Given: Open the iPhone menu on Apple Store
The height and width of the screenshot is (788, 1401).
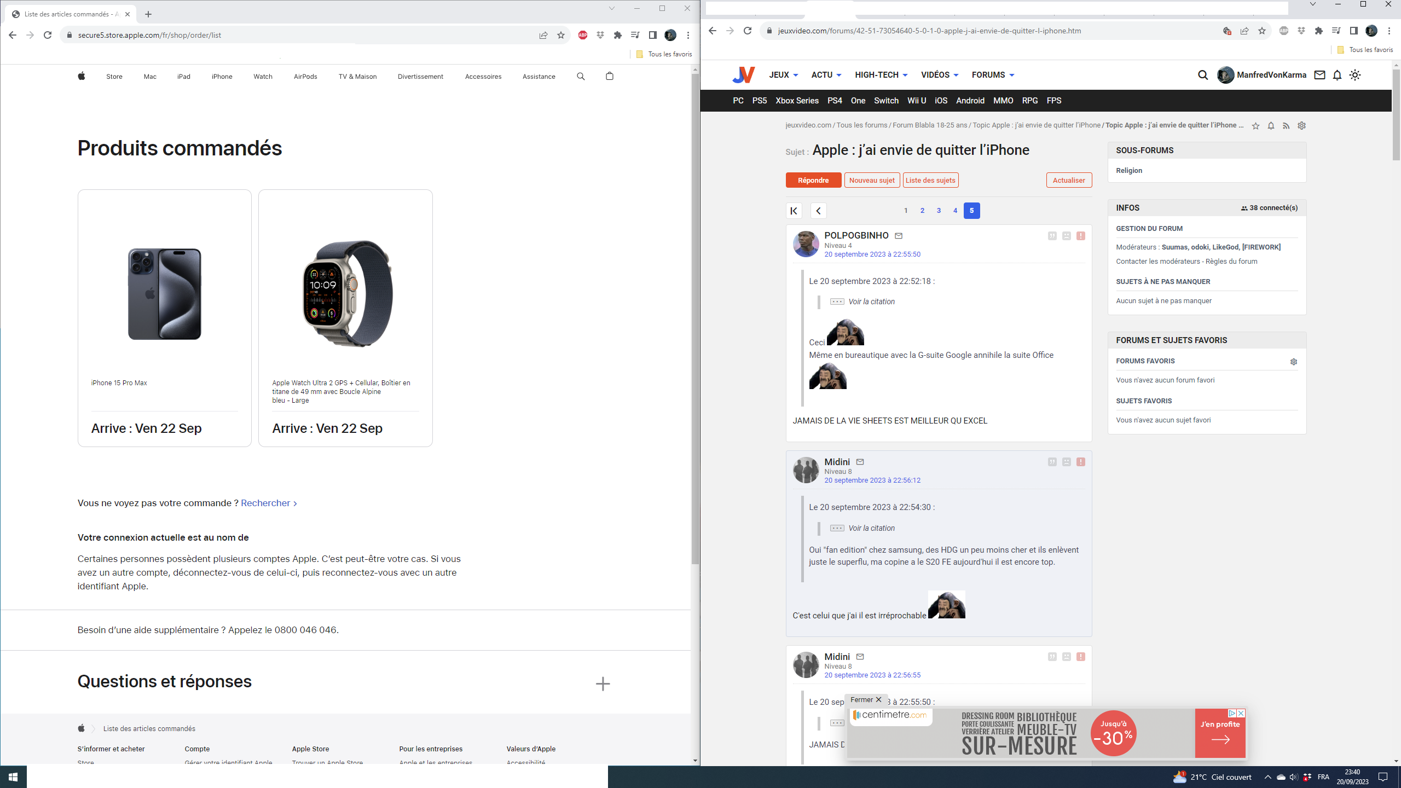Looking at the screenshot, I should (222, 77).
